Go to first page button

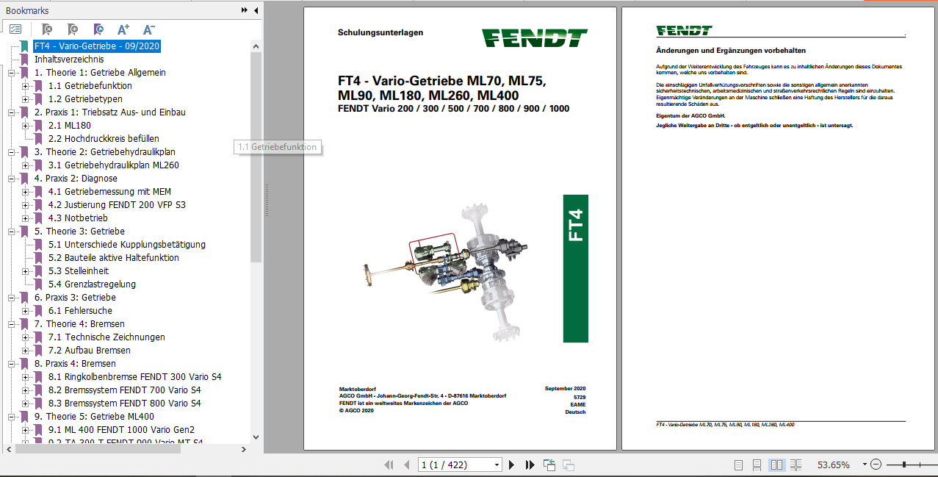click(389, 465)
